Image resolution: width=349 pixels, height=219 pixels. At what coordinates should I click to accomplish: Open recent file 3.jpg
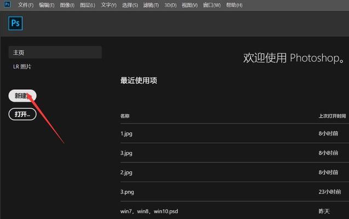pos(126,153)
